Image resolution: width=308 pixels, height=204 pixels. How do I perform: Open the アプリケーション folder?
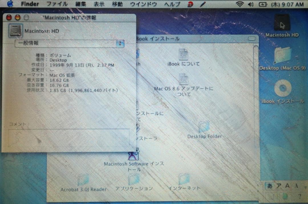(x=133, y=179)
